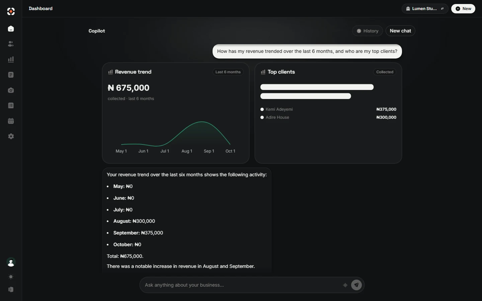Select the 'Adire House' client name

pyautogui.click(x=277, y=117)
